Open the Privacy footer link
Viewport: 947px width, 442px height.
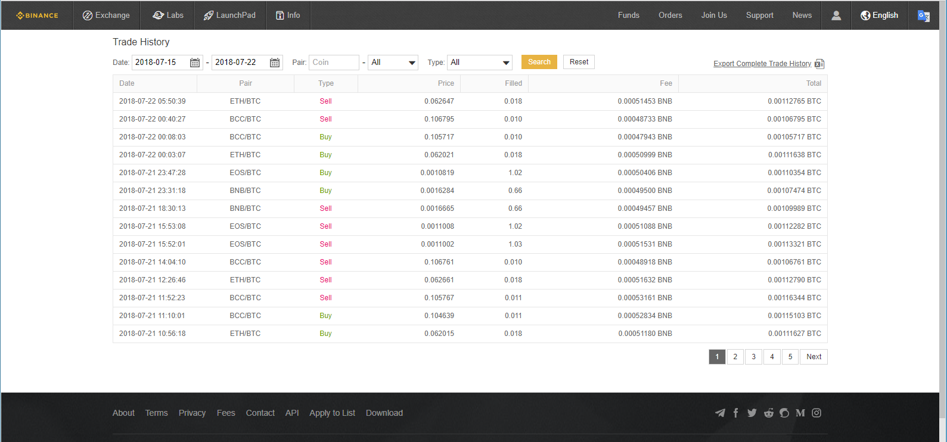pos(192,413)
